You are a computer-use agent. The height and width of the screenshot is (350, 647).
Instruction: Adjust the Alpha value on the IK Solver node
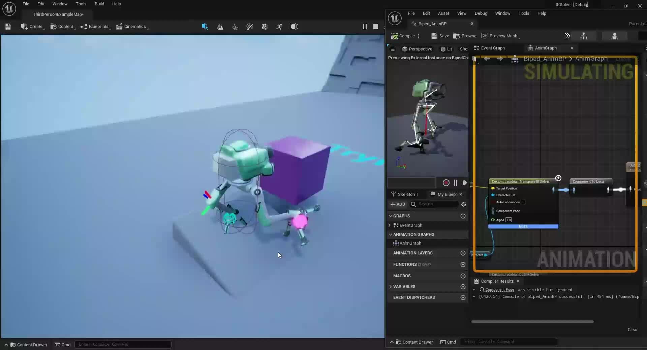coord(509,220)
